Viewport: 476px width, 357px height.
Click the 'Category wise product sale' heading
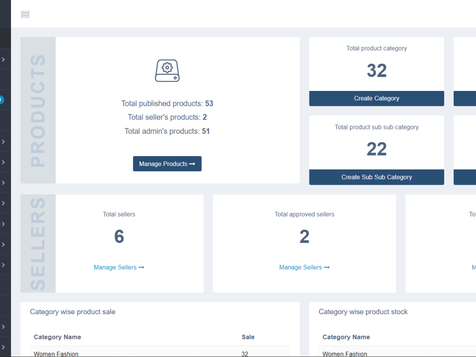(72, 312)
